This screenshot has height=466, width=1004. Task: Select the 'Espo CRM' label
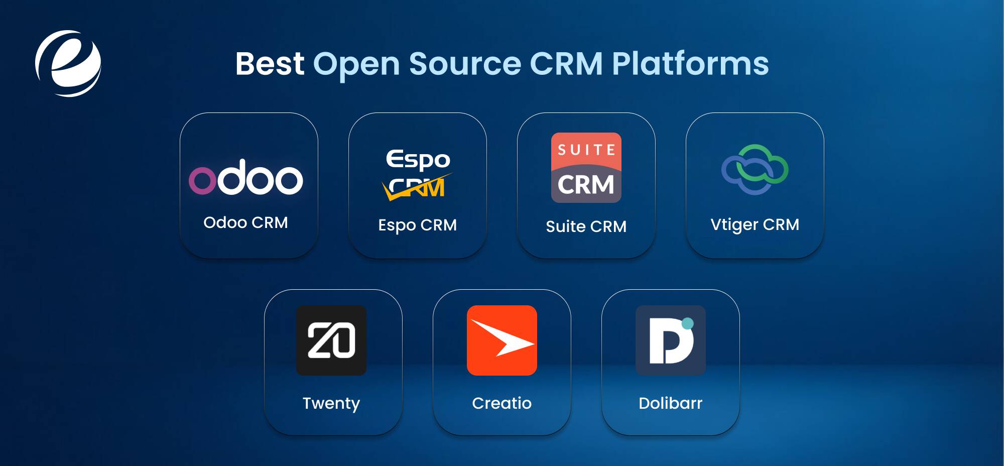pos(418,225)
